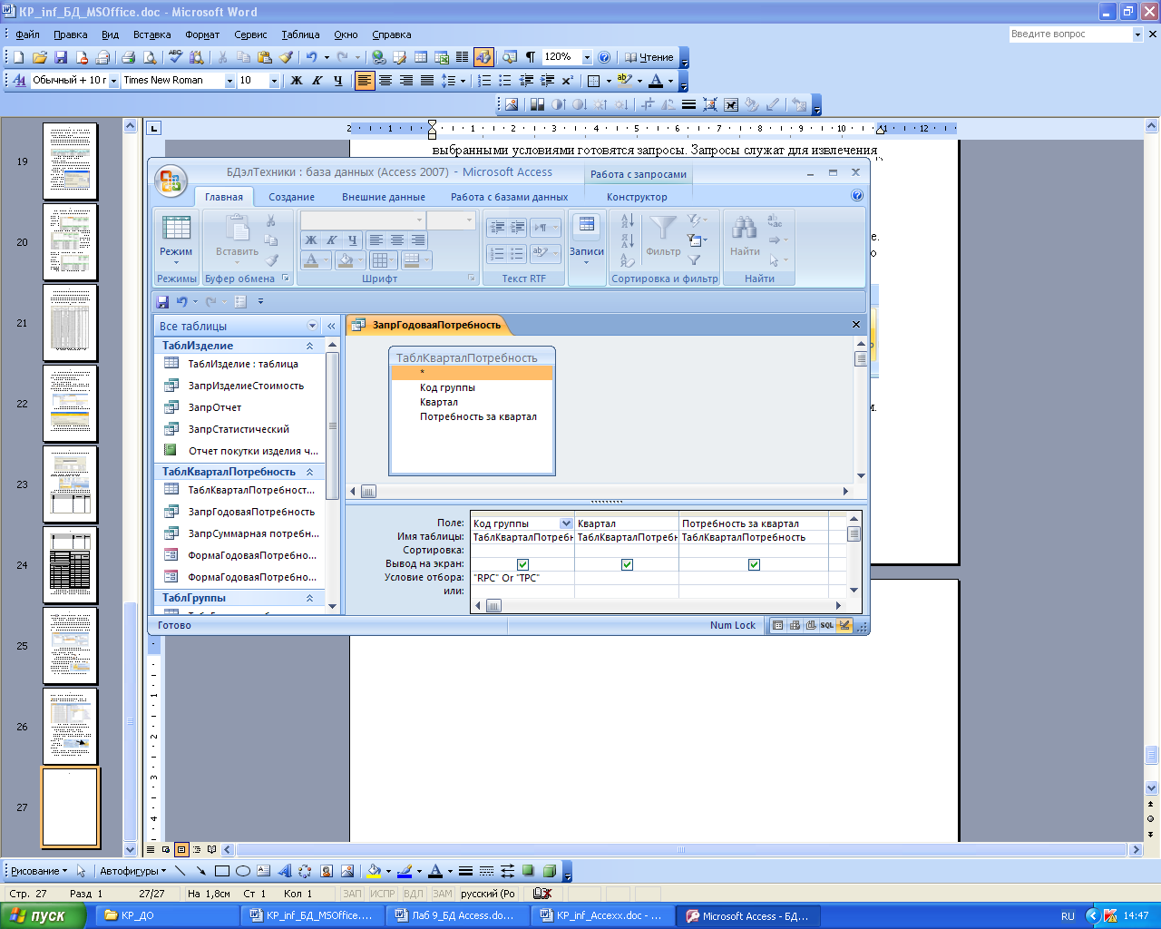The width and height of the screenshot is (1161, 929).
Task: Insert a table with the Word toolbar icon
Action: pyautogui.click(x=421, y=57)
